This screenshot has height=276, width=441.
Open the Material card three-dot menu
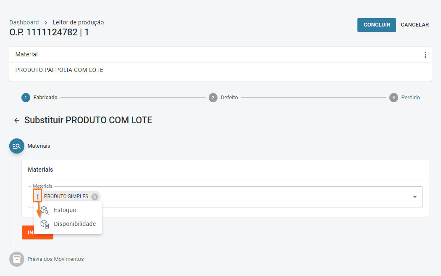[425, 55]
